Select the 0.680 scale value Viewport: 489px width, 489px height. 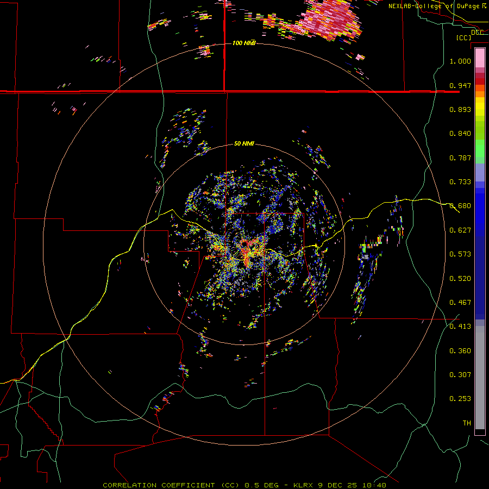pos(460,206)
